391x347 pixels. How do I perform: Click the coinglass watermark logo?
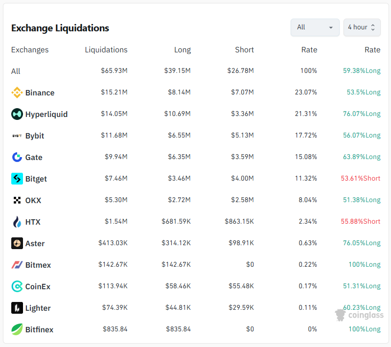(x=359, y=315)
